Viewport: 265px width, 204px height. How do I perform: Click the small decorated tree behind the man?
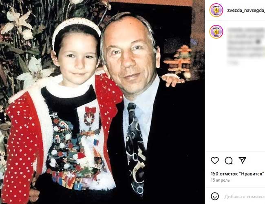(181, 61)
